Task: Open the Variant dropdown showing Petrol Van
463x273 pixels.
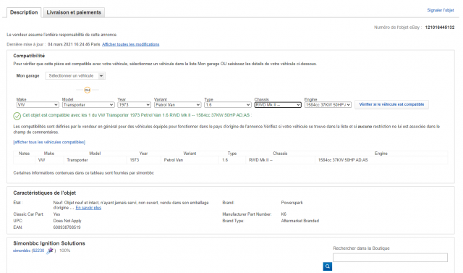Action: click(x=177, y=105)
